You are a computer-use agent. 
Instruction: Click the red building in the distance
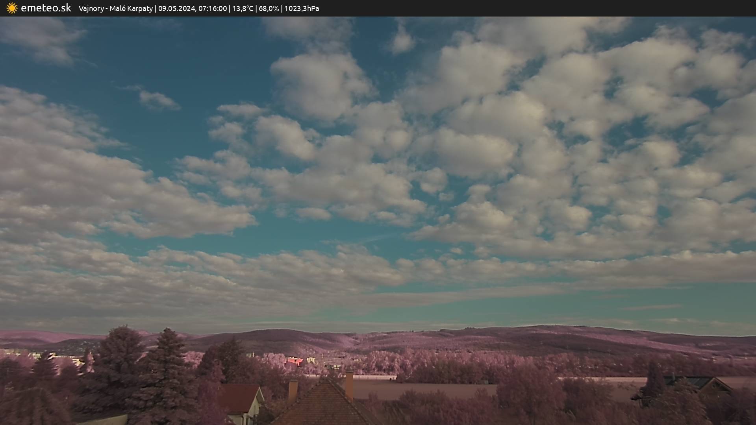(x=294, y=360)
